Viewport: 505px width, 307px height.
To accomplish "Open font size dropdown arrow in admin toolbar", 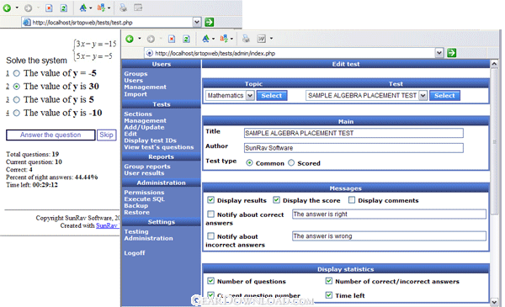I will click(x=213, y=39).
